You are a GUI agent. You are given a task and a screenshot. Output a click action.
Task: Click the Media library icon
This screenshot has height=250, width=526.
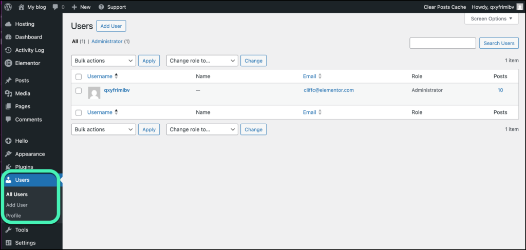(8, 93)
